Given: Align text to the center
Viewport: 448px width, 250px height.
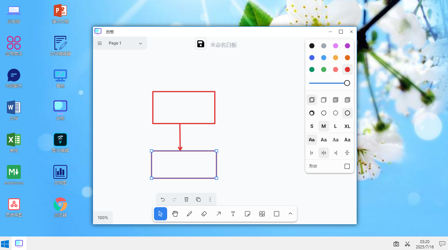Looking at the screenshot, I should [x=324, y=153].
